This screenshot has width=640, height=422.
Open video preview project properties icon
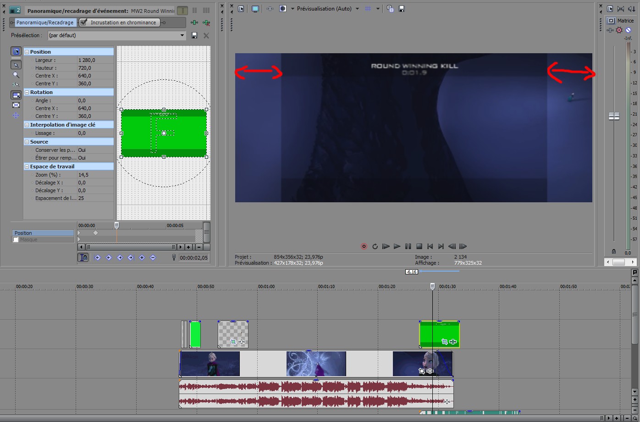point(241,9)
